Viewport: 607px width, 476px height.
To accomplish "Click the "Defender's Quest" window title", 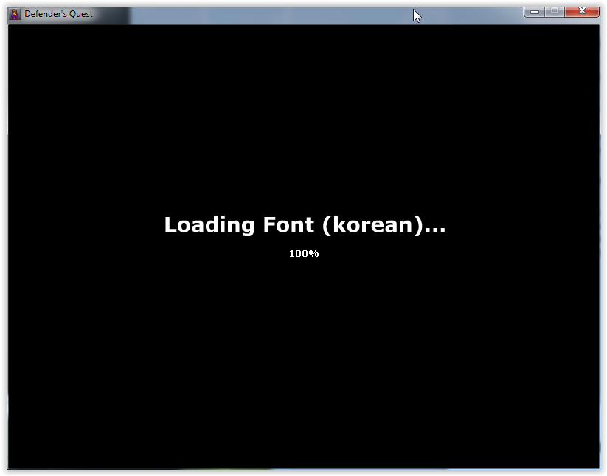I will 58,14.
